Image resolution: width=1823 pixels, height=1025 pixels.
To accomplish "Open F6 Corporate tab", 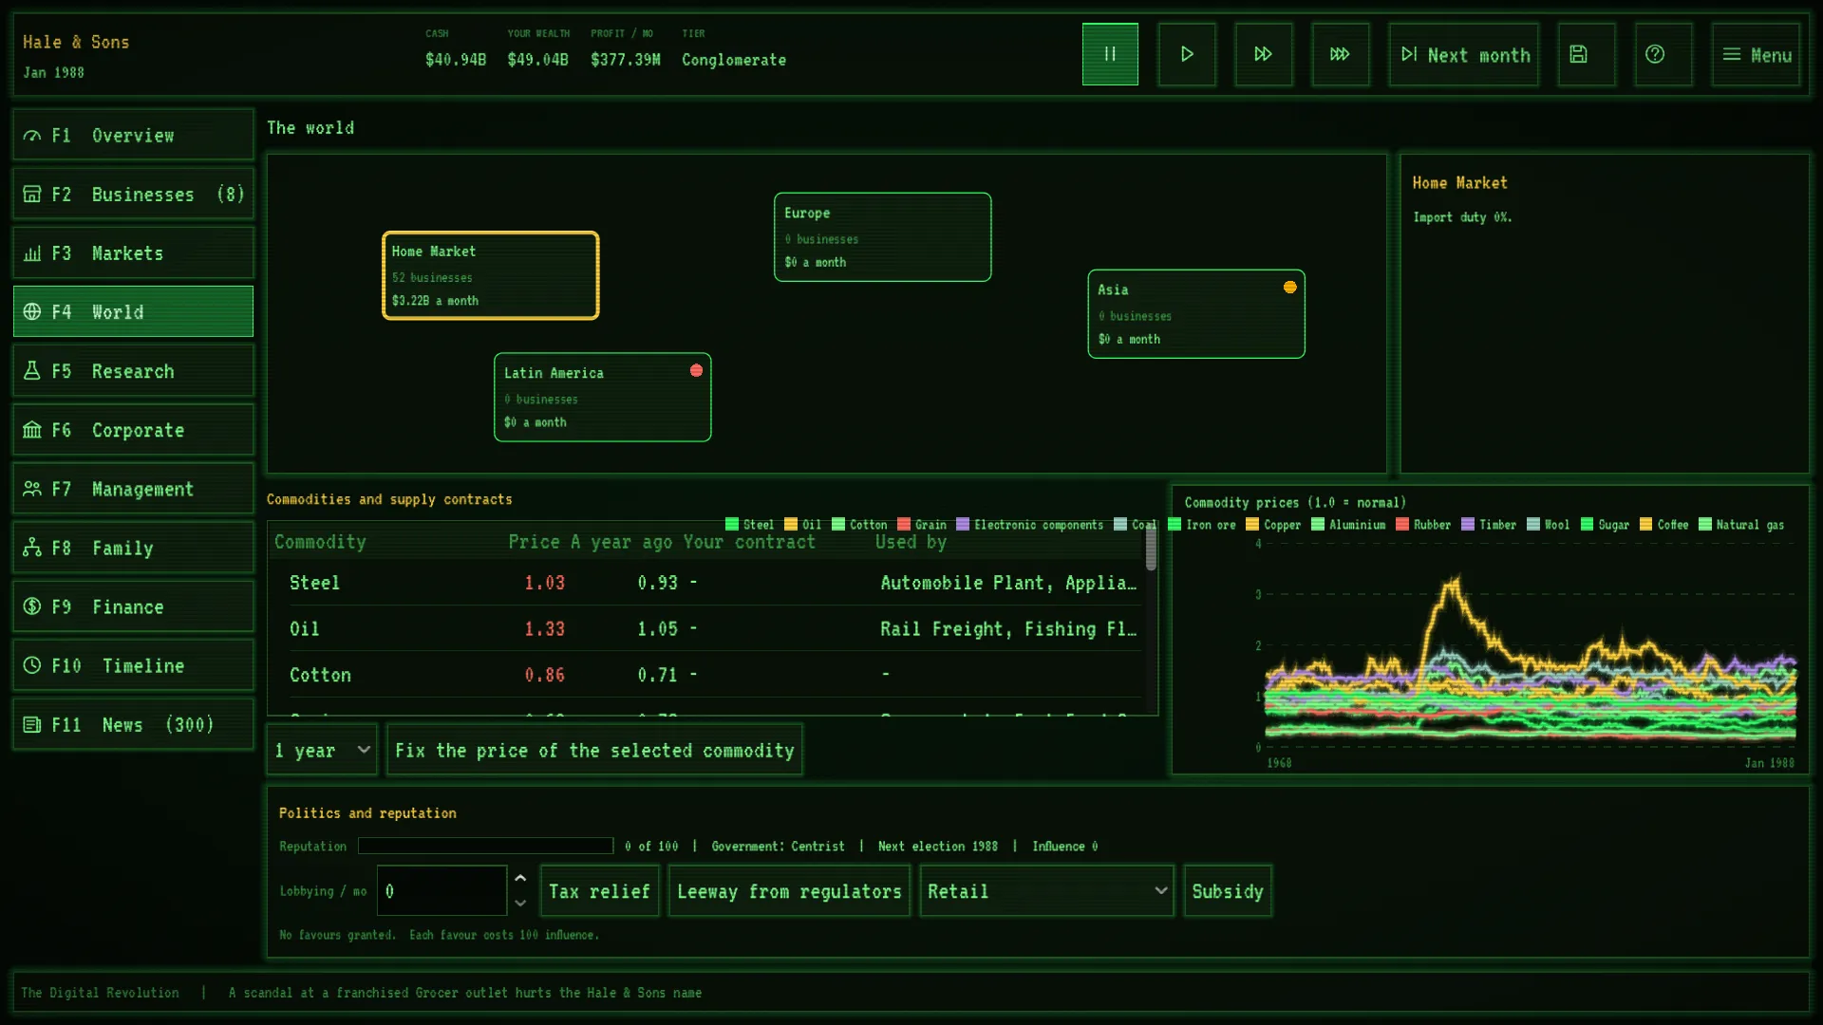I will pos(133,429).
